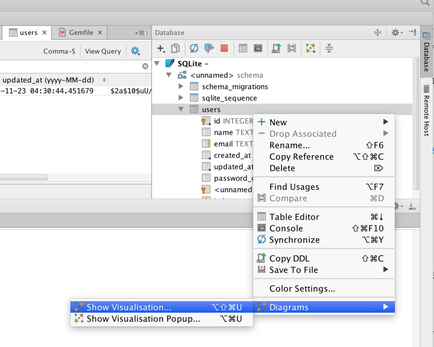Choose Show Visualisation Popup... item

pyautogui.click(x=161, y=319)
